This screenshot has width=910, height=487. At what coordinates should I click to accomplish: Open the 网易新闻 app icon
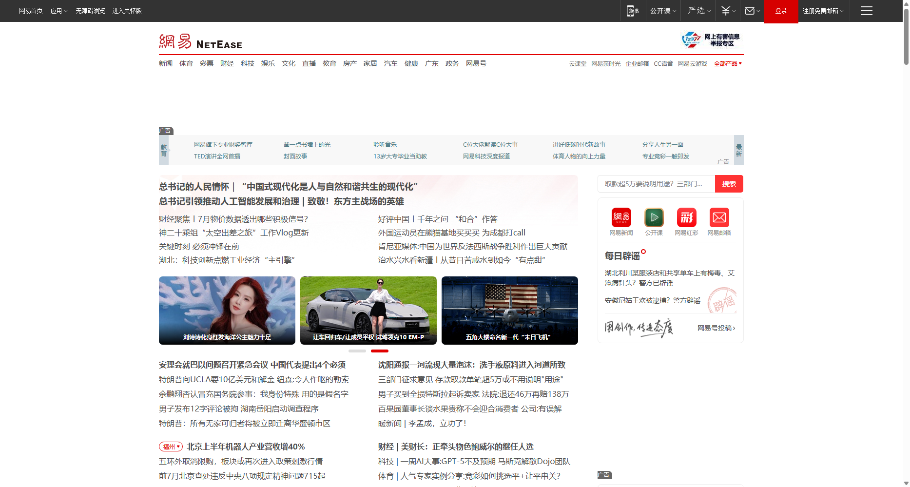621,217
